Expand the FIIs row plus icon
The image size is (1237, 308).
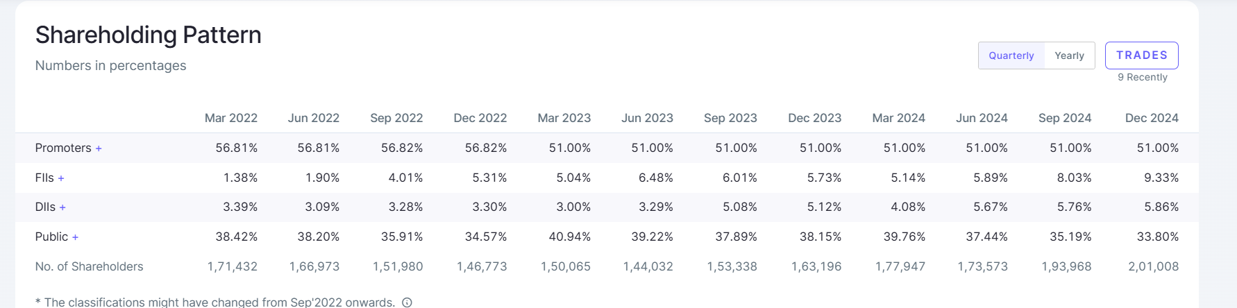tap(61, 178)
